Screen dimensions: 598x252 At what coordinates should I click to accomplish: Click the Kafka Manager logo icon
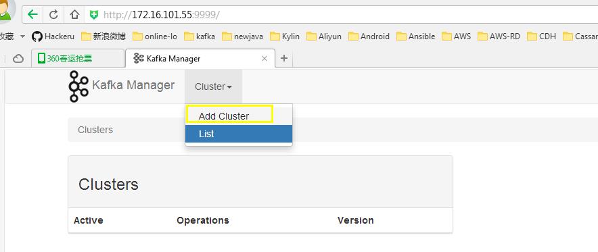tap(78, 86)
